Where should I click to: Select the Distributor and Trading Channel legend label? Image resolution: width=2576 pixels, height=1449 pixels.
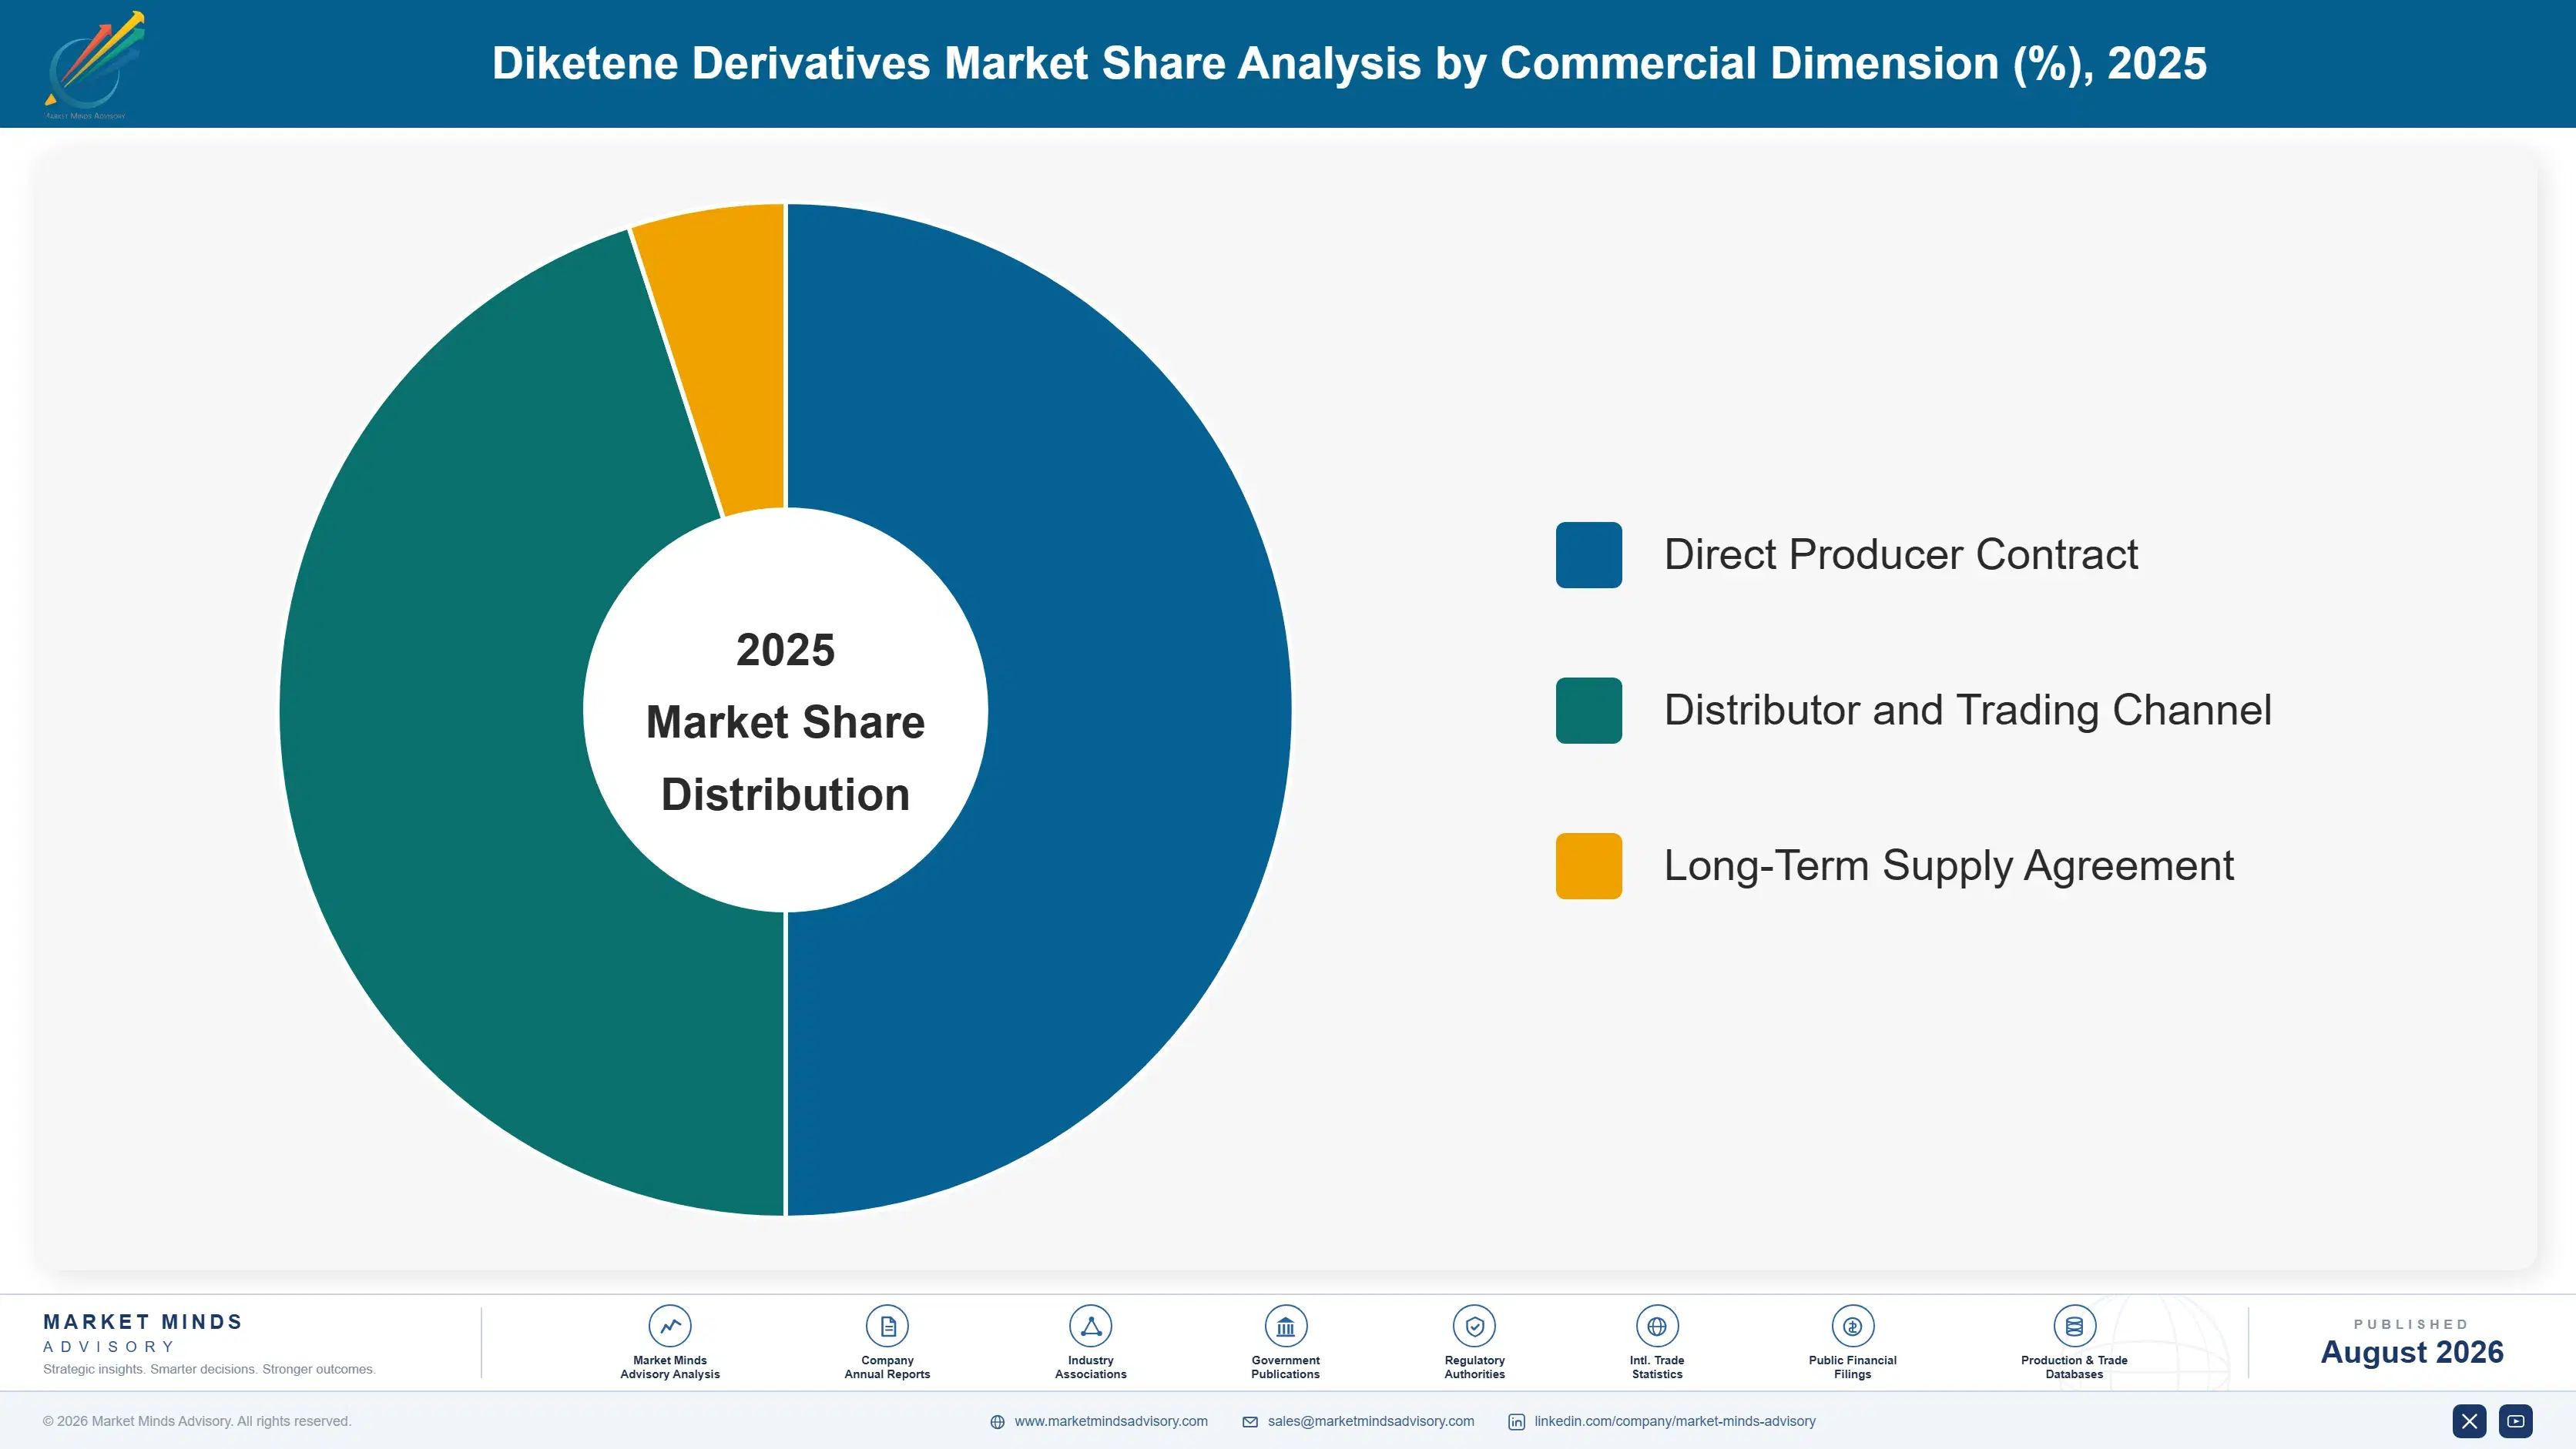[1968, 711]
